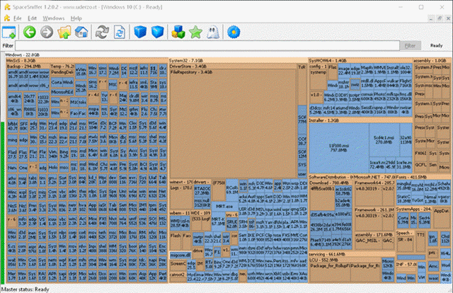453x293 pixels.
Task: Start a new master scan
Action: point(102,32)
